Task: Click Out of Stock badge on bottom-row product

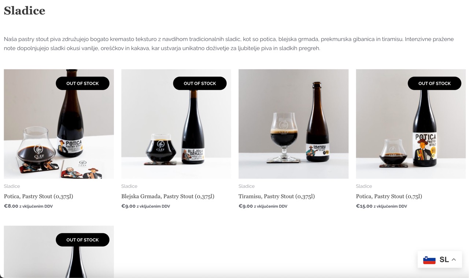Action: pyautogui.click(x=82, y=240)
